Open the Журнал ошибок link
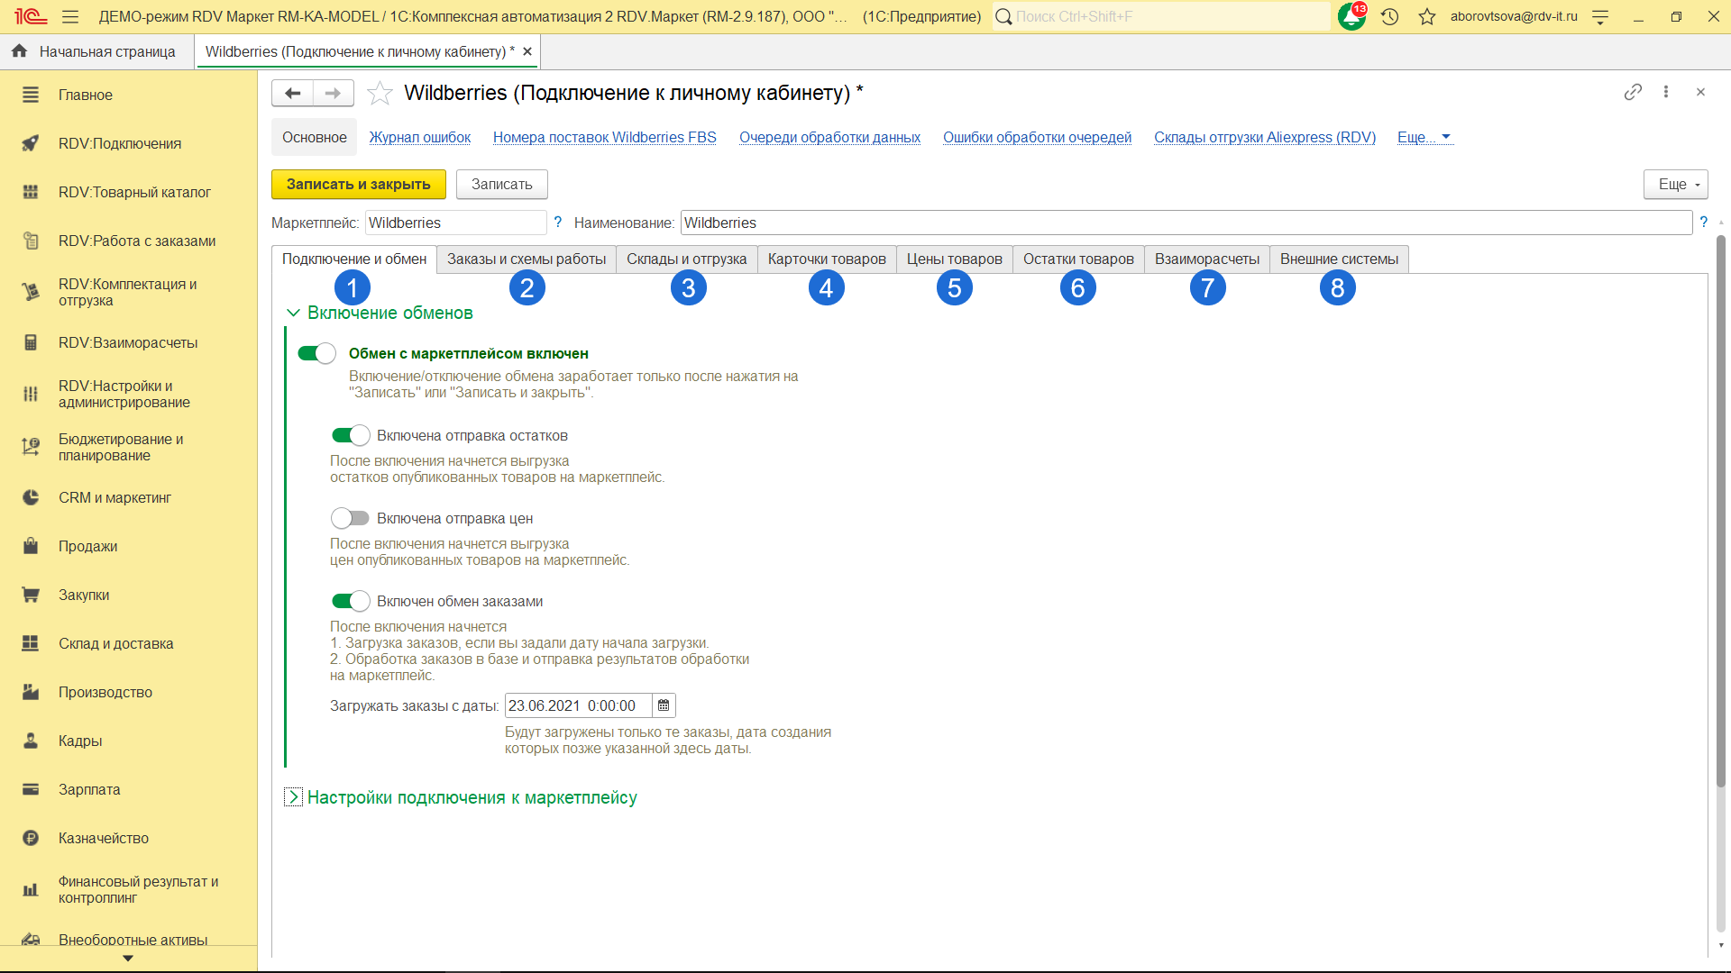The width and height of the screenshot is (1731, 973). coord(419,137)
